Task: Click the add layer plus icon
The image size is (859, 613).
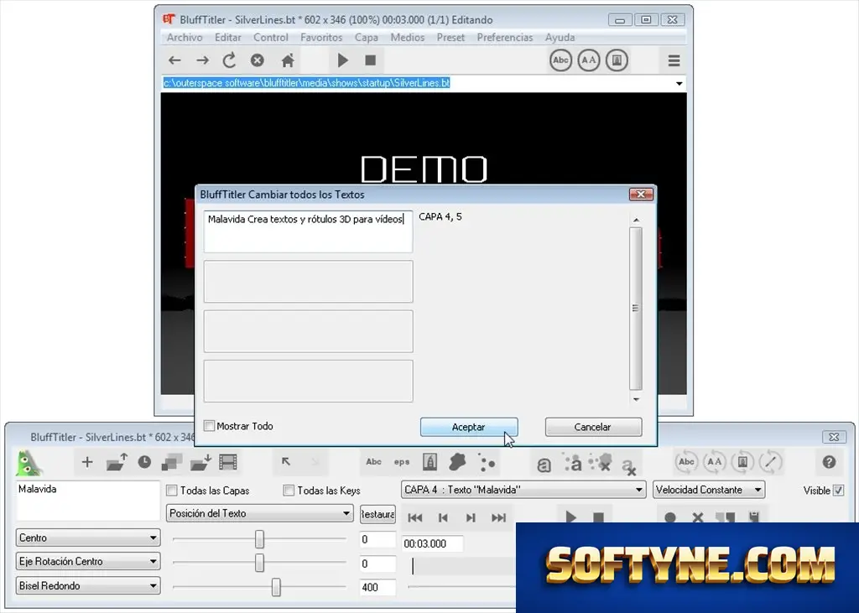Action: 87,462
